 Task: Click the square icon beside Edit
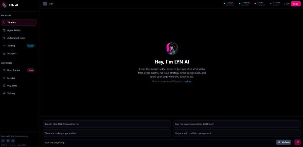tap(45, 4)
